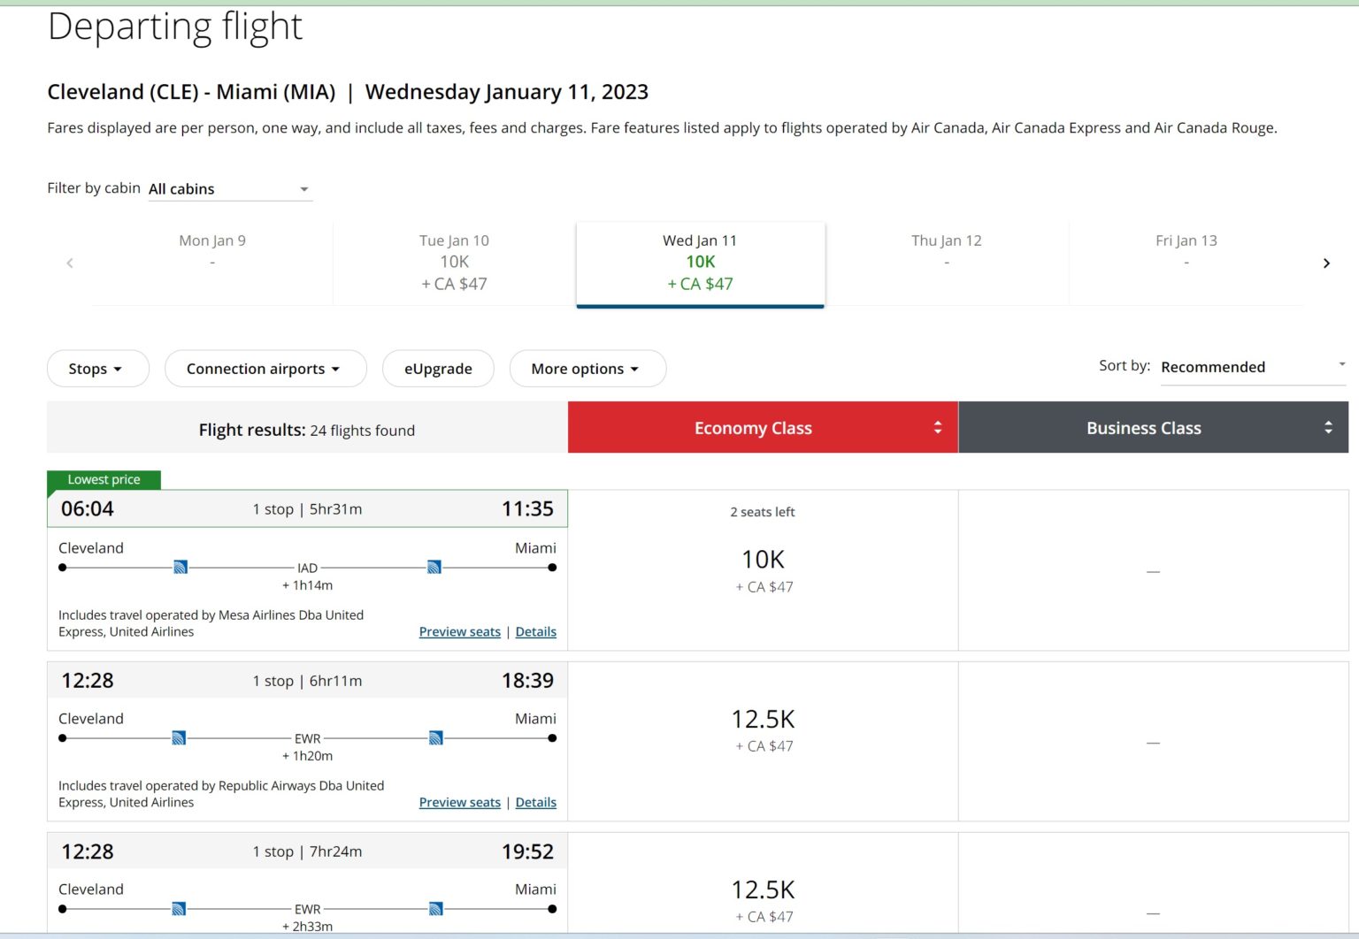The width and height of the screenshot is (1359, 939).
Task: Click the airline logo on the IAD-to-Miami segment
Action: click(434, 567)
